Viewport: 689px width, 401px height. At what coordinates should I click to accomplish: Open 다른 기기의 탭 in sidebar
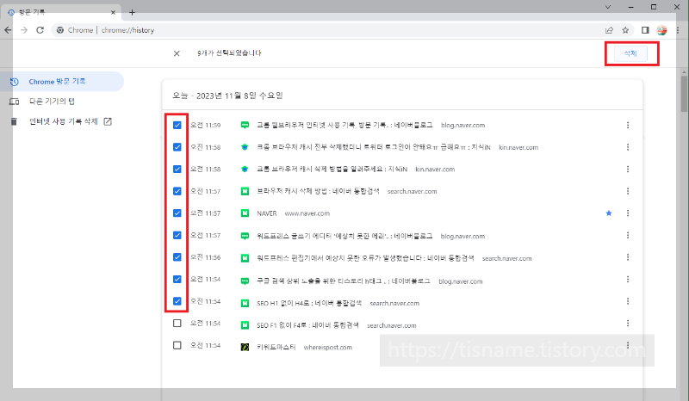pyautogui.click(x=52, y=102)
